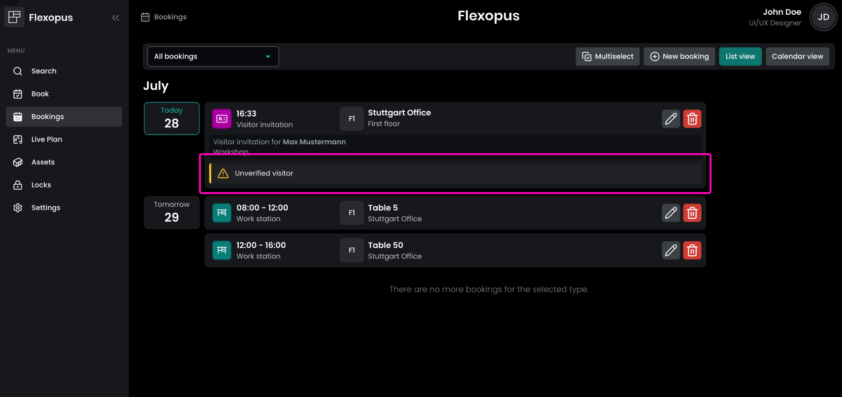Screen dimensions: 842x397
Task: Edit the 16:33 visitor invitation booking
Action: pyautogui.click(x=671, y=119)
